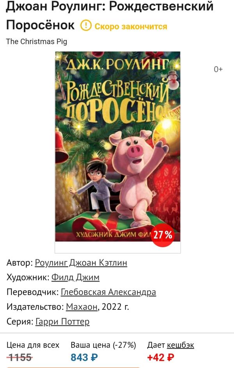This screenshot has height=368, width=234.
Task: Click the book title heading
Action: click(110, 16)
